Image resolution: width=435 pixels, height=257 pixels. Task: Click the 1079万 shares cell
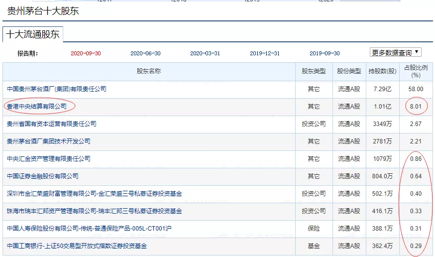pyautogui.click(x=382, y=159)
